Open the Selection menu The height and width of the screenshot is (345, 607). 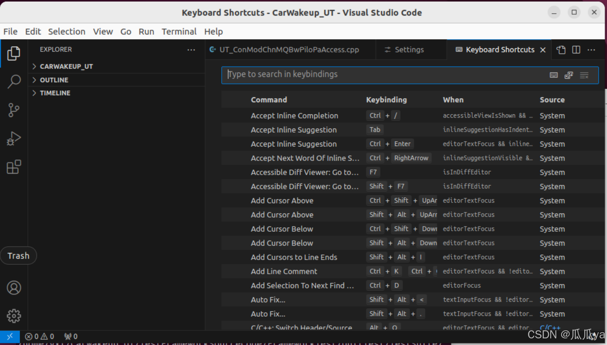coord(67,32)
